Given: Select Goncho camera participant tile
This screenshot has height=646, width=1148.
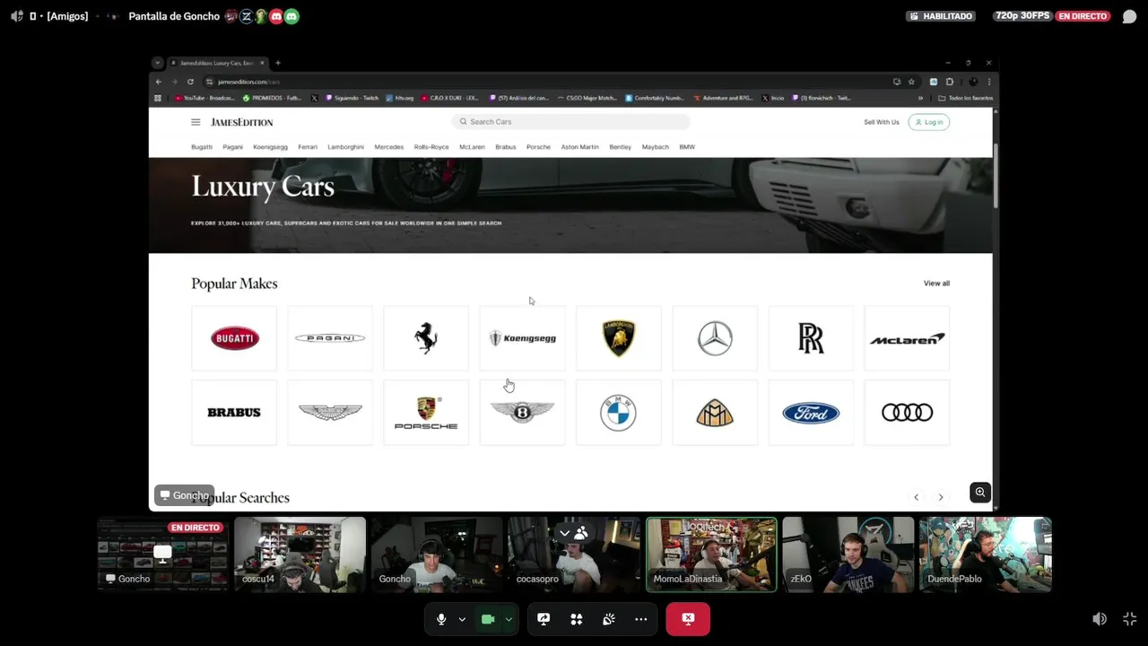Looking at the screenshot, I should (x=437, y=554).
